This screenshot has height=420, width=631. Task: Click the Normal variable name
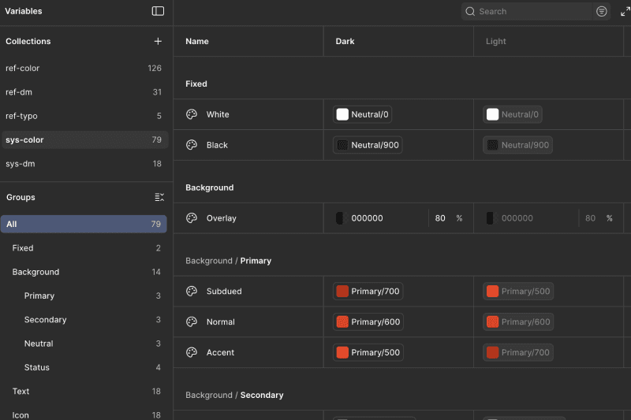pyautogui.click(x=221, y=322)
